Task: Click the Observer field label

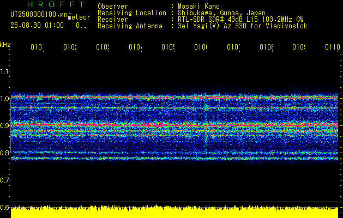Action: point(113,7)
